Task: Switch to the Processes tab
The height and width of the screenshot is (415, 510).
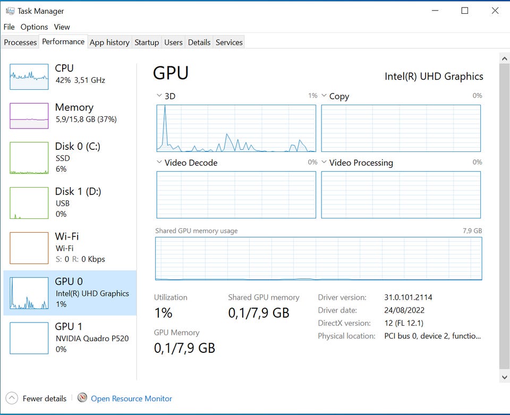Action: [20, 43]
